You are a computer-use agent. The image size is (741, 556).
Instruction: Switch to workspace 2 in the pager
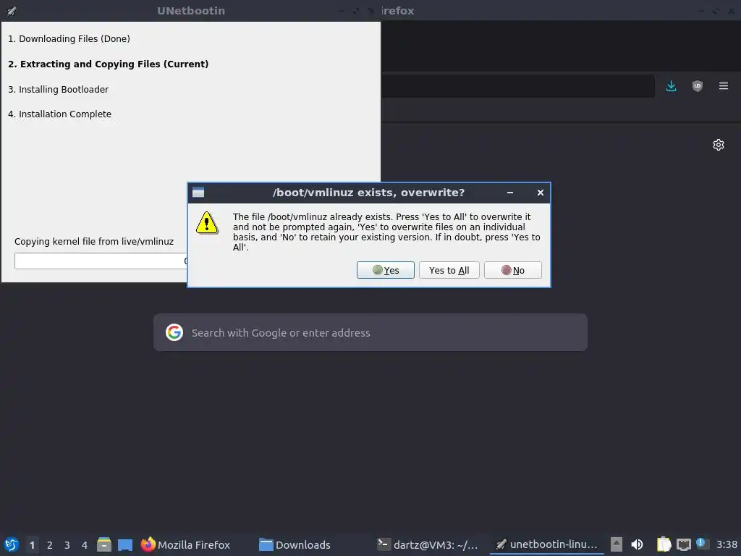click(x=50, y=544)
